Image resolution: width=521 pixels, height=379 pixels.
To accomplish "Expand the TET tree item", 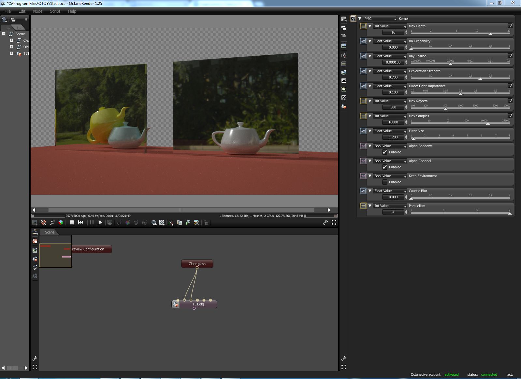I will tap(11, 53).
